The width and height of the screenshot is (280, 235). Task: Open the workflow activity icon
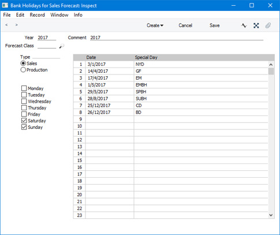[244, 25]
